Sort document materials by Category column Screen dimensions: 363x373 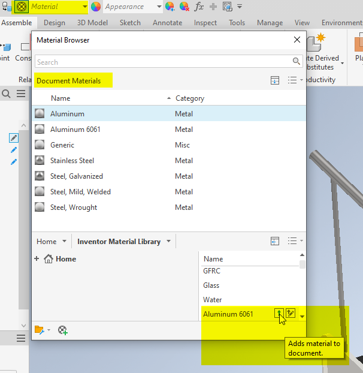(190, 98)
